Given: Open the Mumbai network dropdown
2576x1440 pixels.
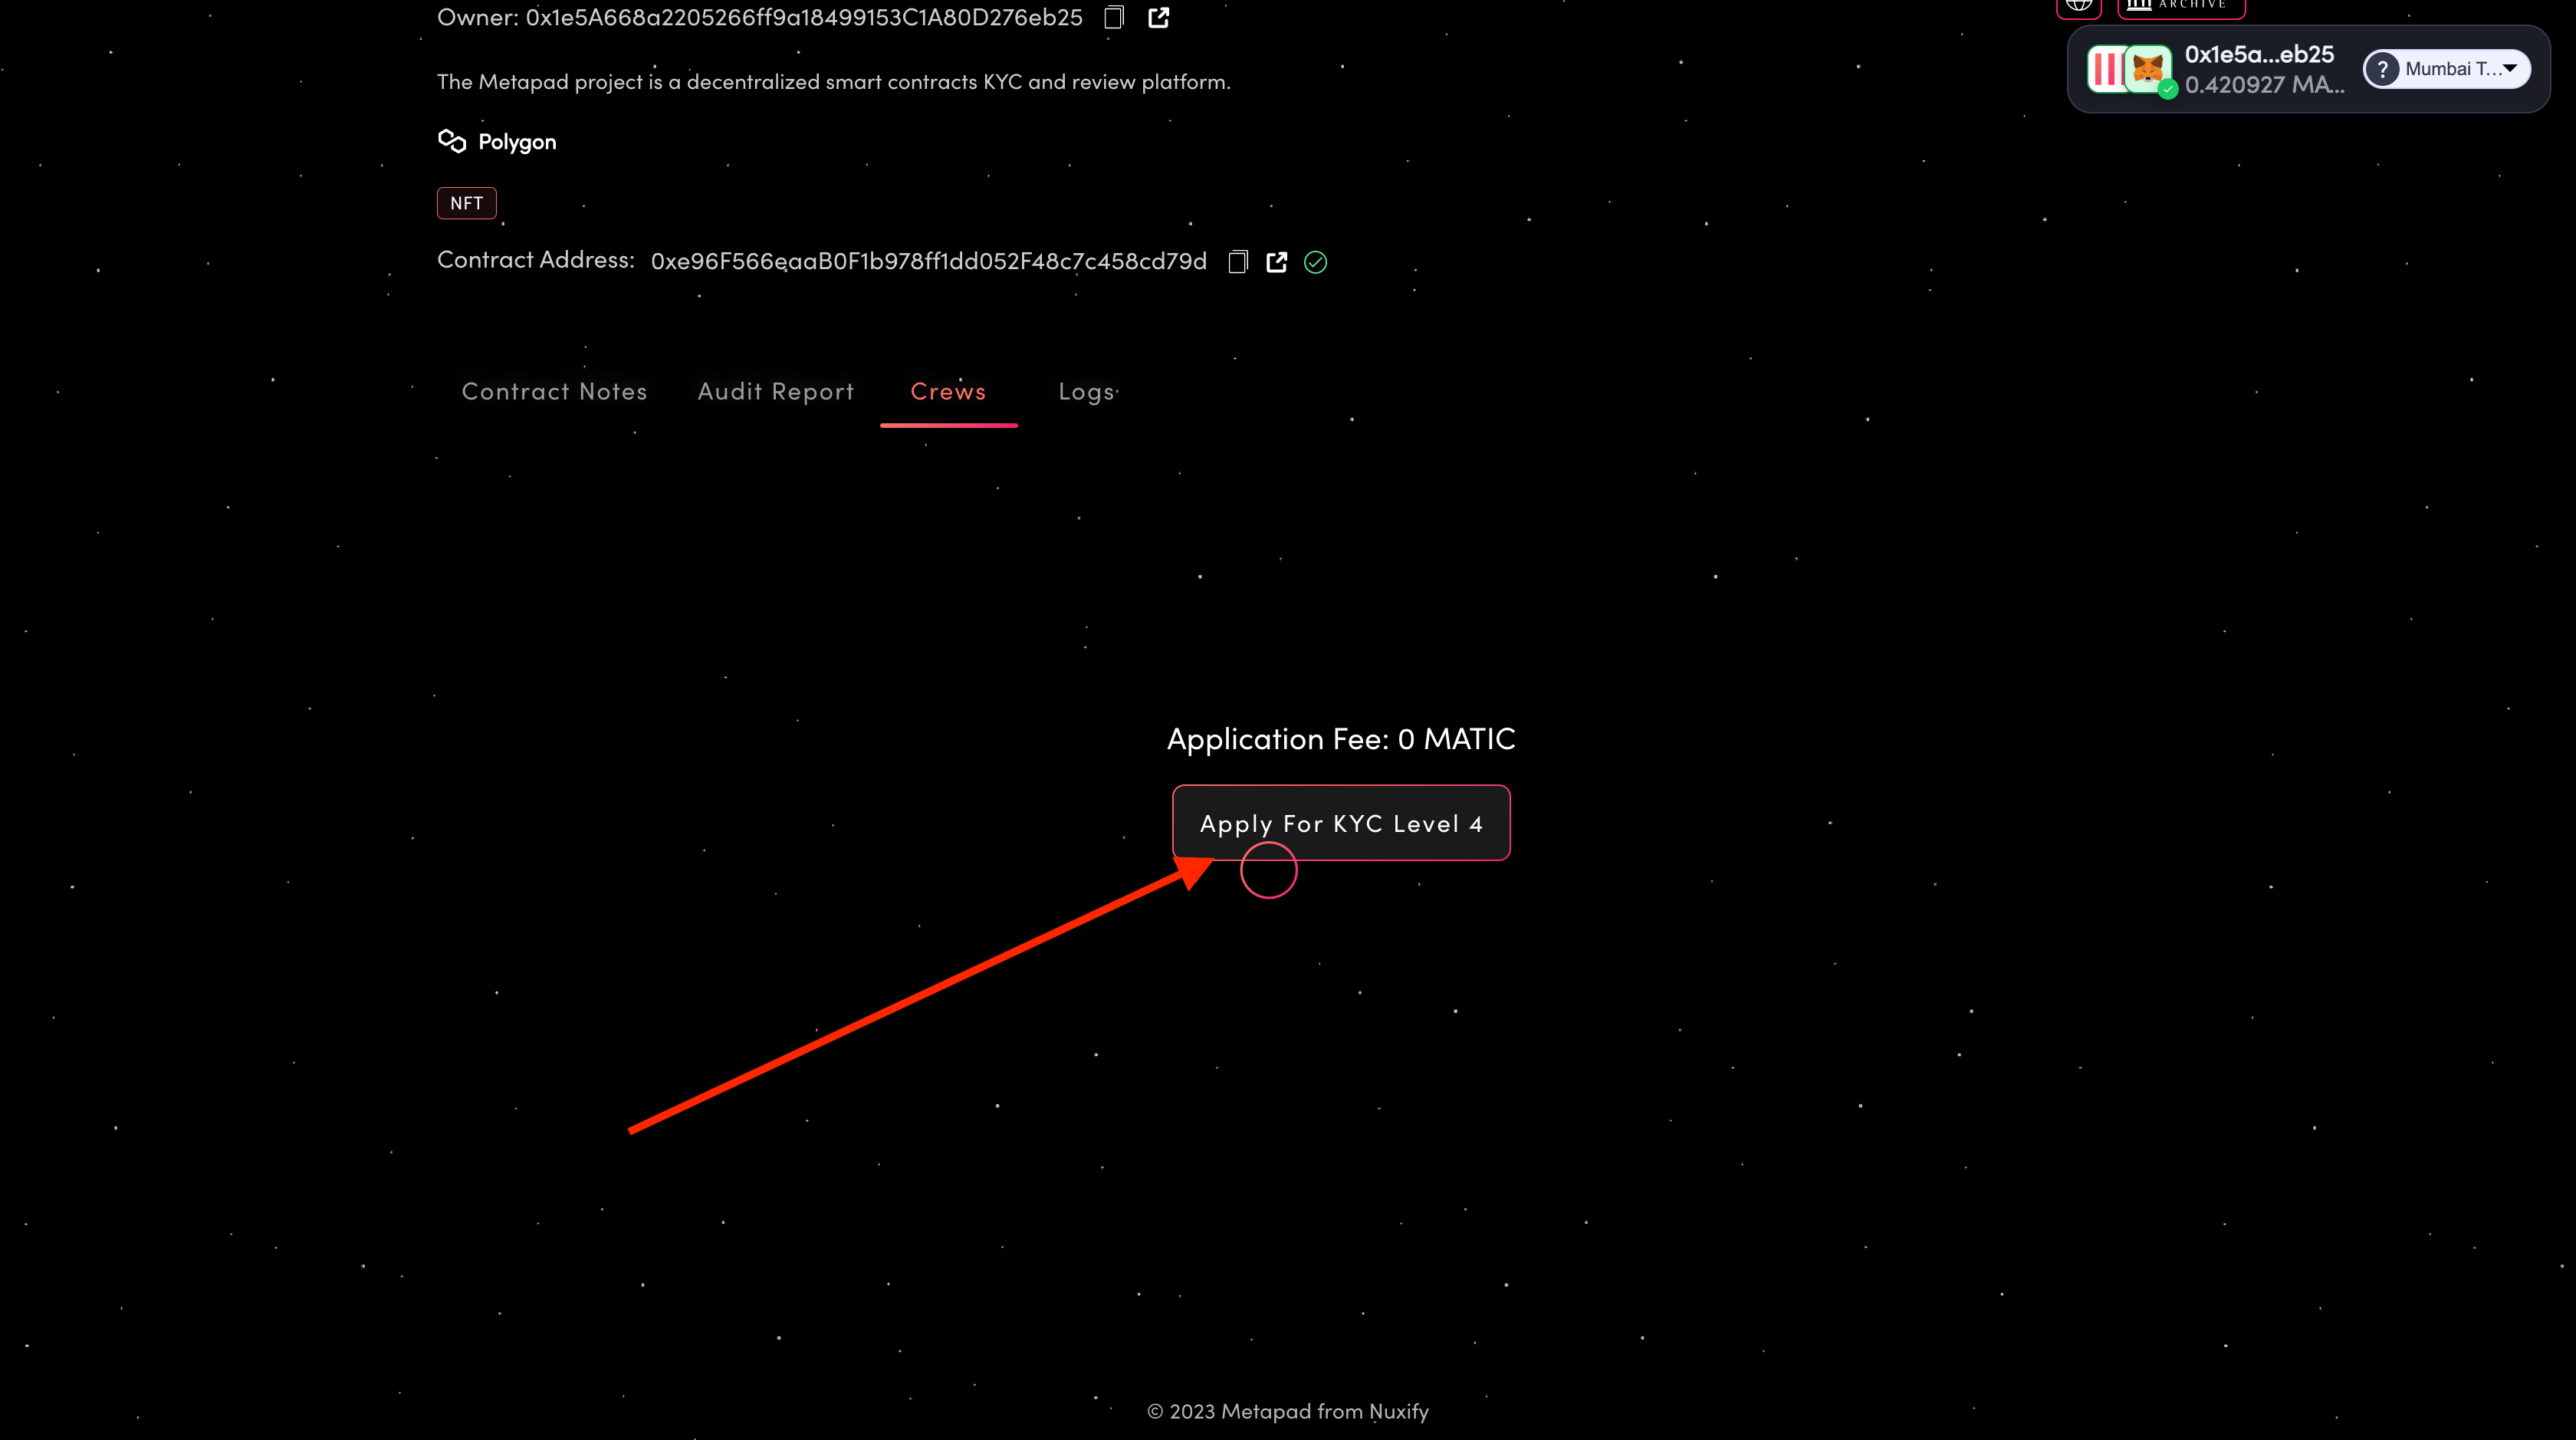Looking at the screenshot, I should (x=2450, y=69).
